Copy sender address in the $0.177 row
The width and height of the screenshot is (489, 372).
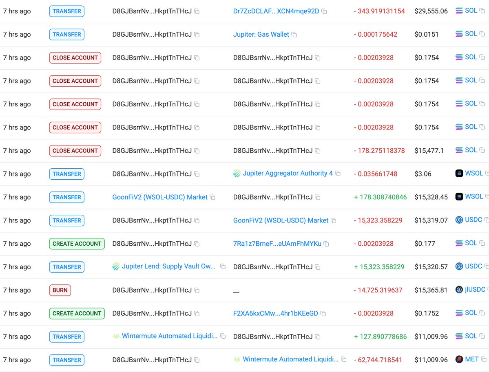pyautogui.click(x=197, y=244)
